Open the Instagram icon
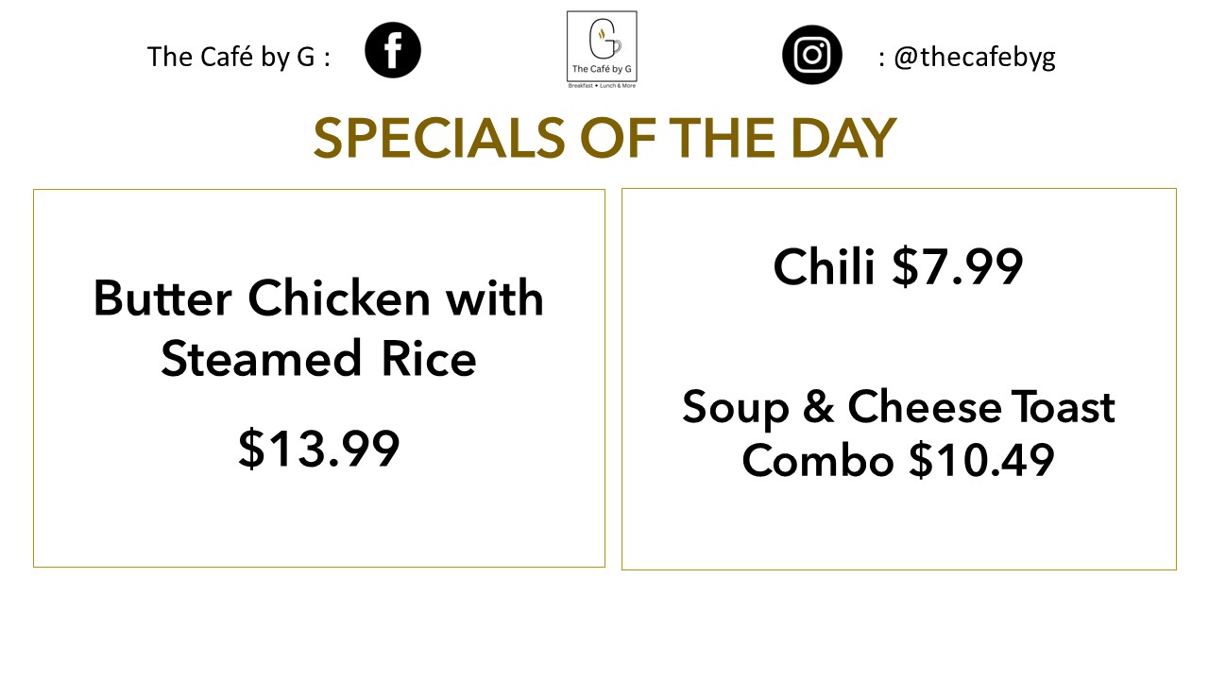The width and height of the screenshot is (1209, 680). tap(811, 55)
